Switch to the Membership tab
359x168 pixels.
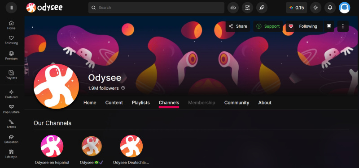click(201, 103)
